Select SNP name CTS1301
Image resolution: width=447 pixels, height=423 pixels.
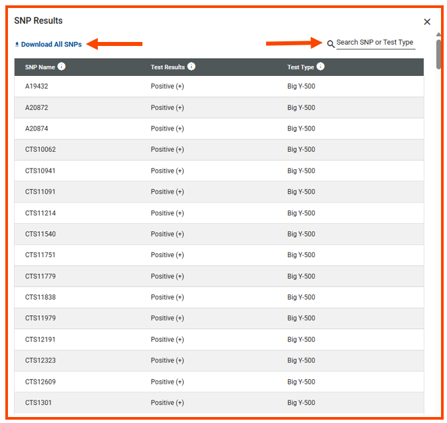point(38,402)
